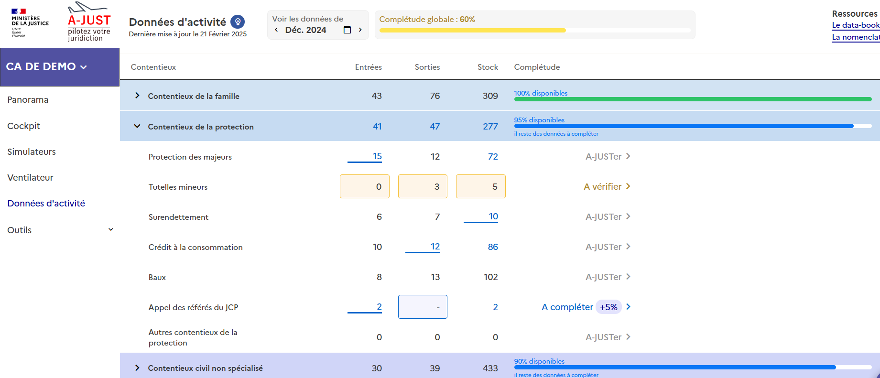Expand Contentieux civil non spécialisé row
Viewport: 880px width, 378px height.
[137, 367]
